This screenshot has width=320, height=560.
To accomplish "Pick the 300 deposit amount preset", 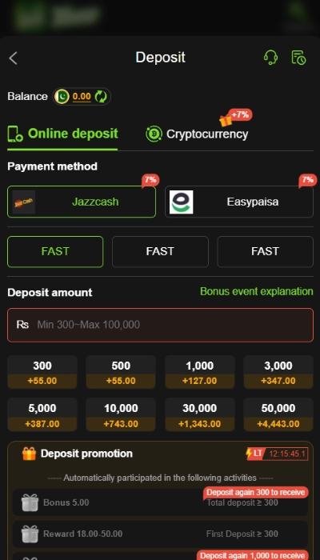I will 42,372.
